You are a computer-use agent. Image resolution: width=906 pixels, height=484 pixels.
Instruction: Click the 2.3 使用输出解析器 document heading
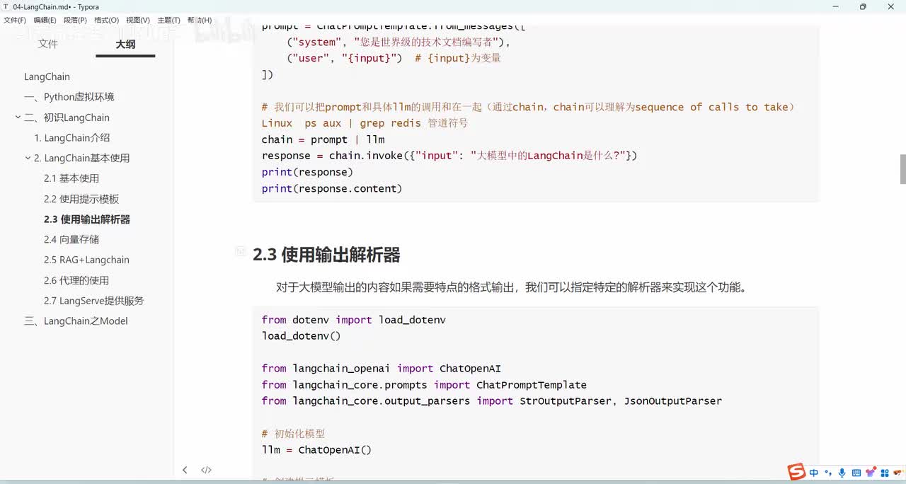click(326, 255)
